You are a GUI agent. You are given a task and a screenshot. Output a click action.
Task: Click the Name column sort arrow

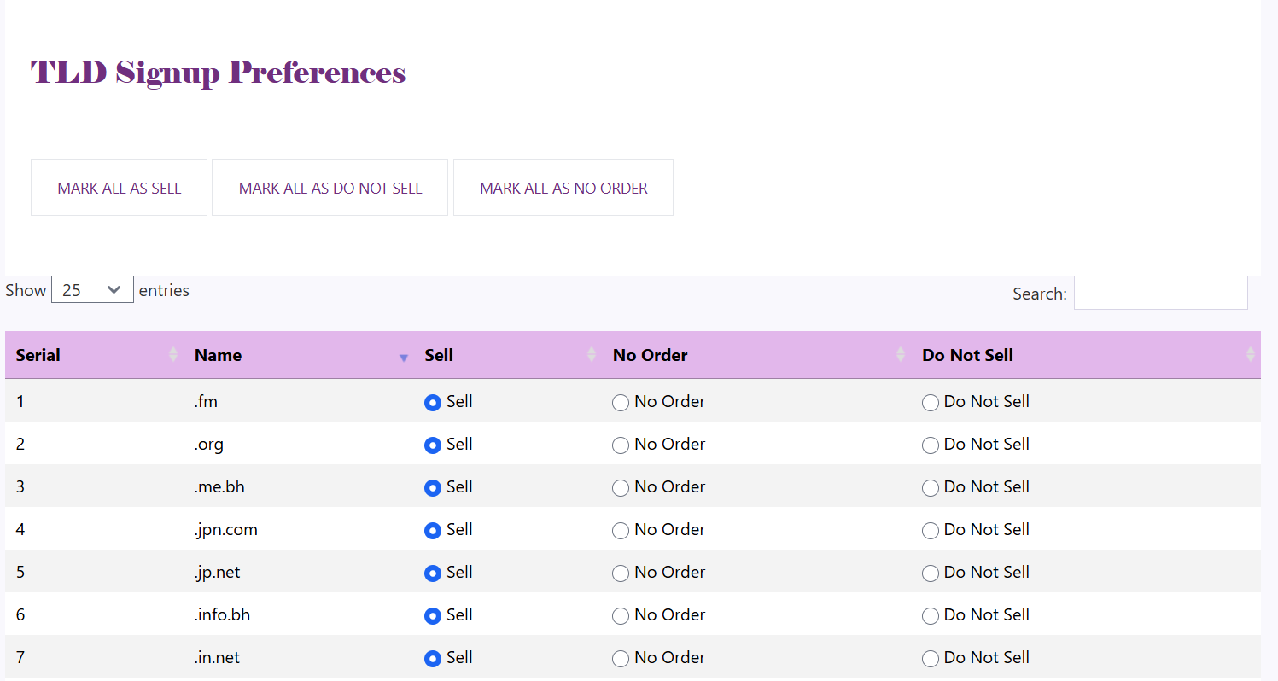point(404,357)
